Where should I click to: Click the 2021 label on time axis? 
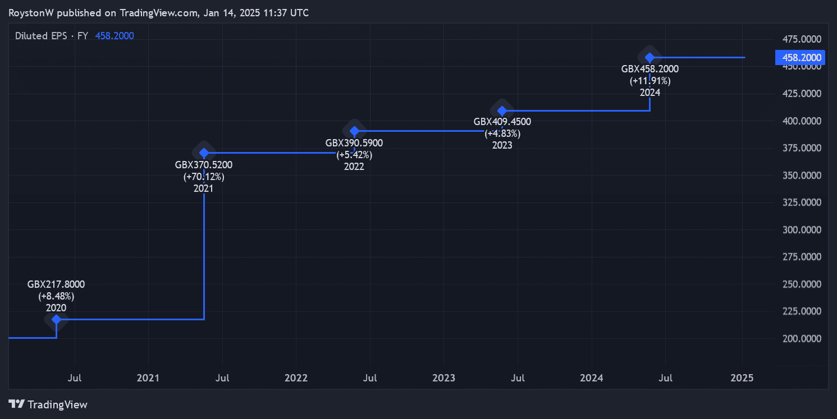pyautogui.click(x=148, y=378)
